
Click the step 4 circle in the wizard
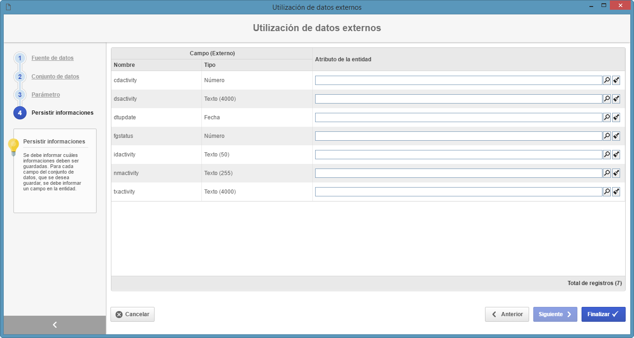pos(20,113)
